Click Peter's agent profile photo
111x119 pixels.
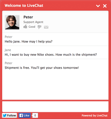tap(12, 22)
